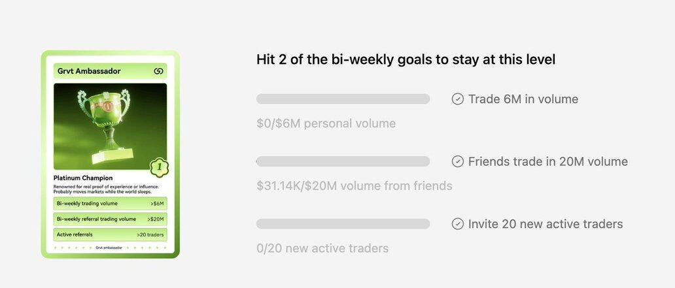Click the Trade 6M in volume goal label
The width and height of the screenshot is (675, 288).
pos(523,99)
